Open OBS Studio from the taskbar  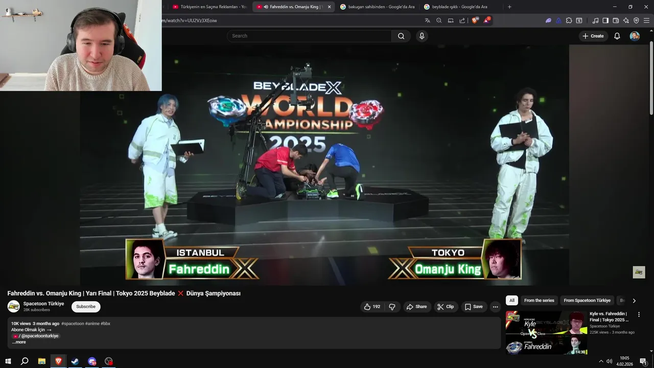pos(108,361)
